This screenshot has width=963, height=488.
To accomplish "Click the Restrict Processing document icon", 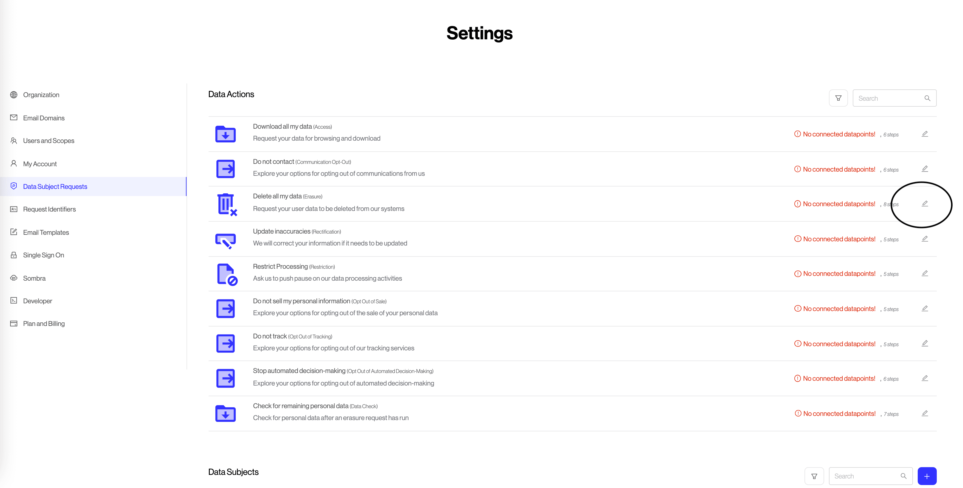I will point(226,274).
